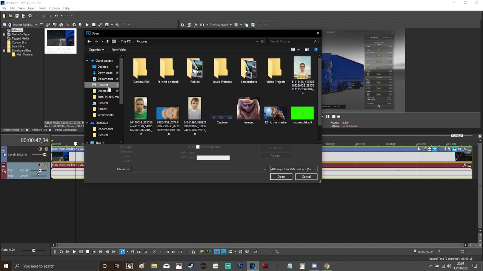Tick the Open sequence checkbox
Image resolution: width=483 pixels, height=271 pixels.
click(198, 147)
